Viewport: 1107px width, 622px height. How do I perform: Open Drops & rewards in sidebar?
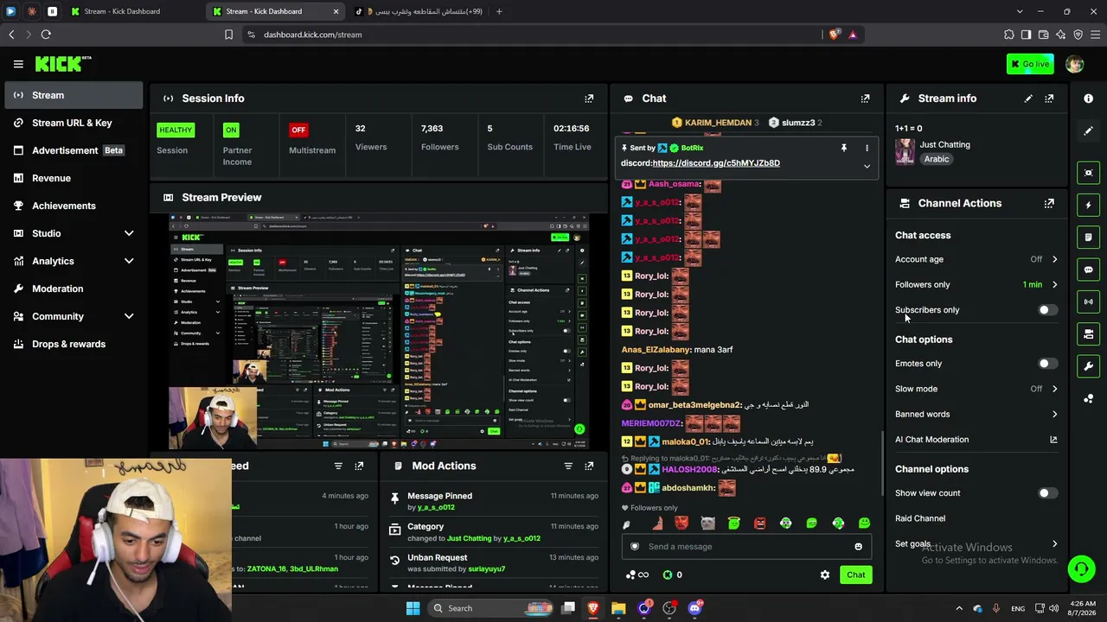coord(74,344)
